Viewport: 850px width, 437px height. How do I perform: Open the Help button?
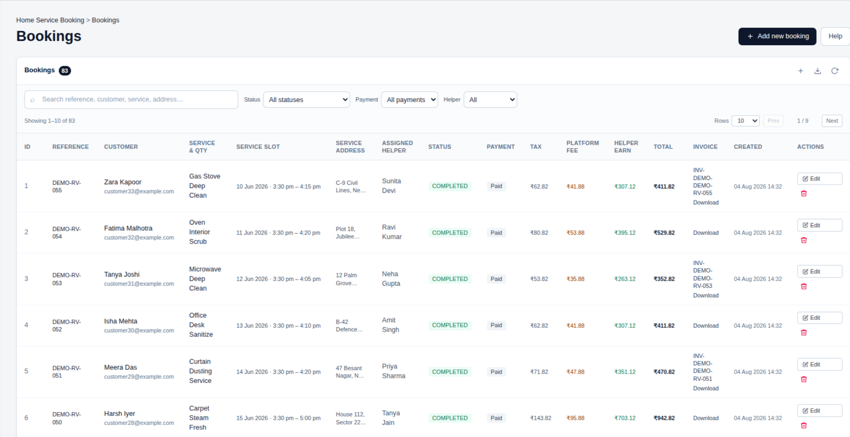[x=835, y=36]
